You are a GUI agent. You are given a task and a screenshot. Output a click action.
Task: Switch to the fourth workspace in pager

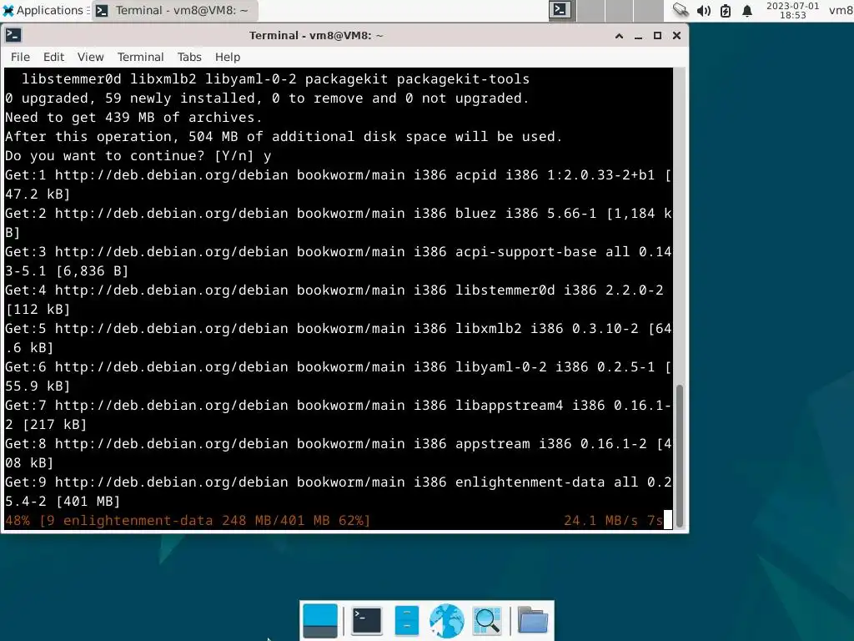point(649,10)
